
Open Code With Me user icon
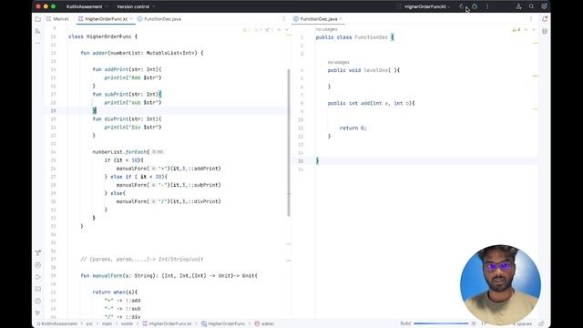pyautogui.click(x=518, y=6)
